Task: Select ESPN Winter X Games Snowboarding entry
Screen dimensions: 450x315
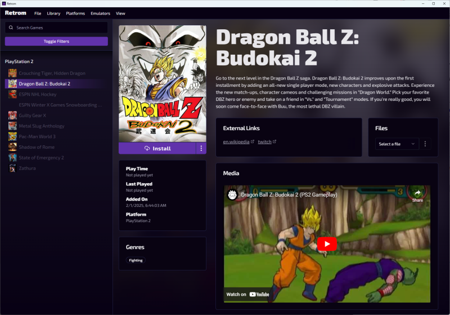Action: pos(56,105)
